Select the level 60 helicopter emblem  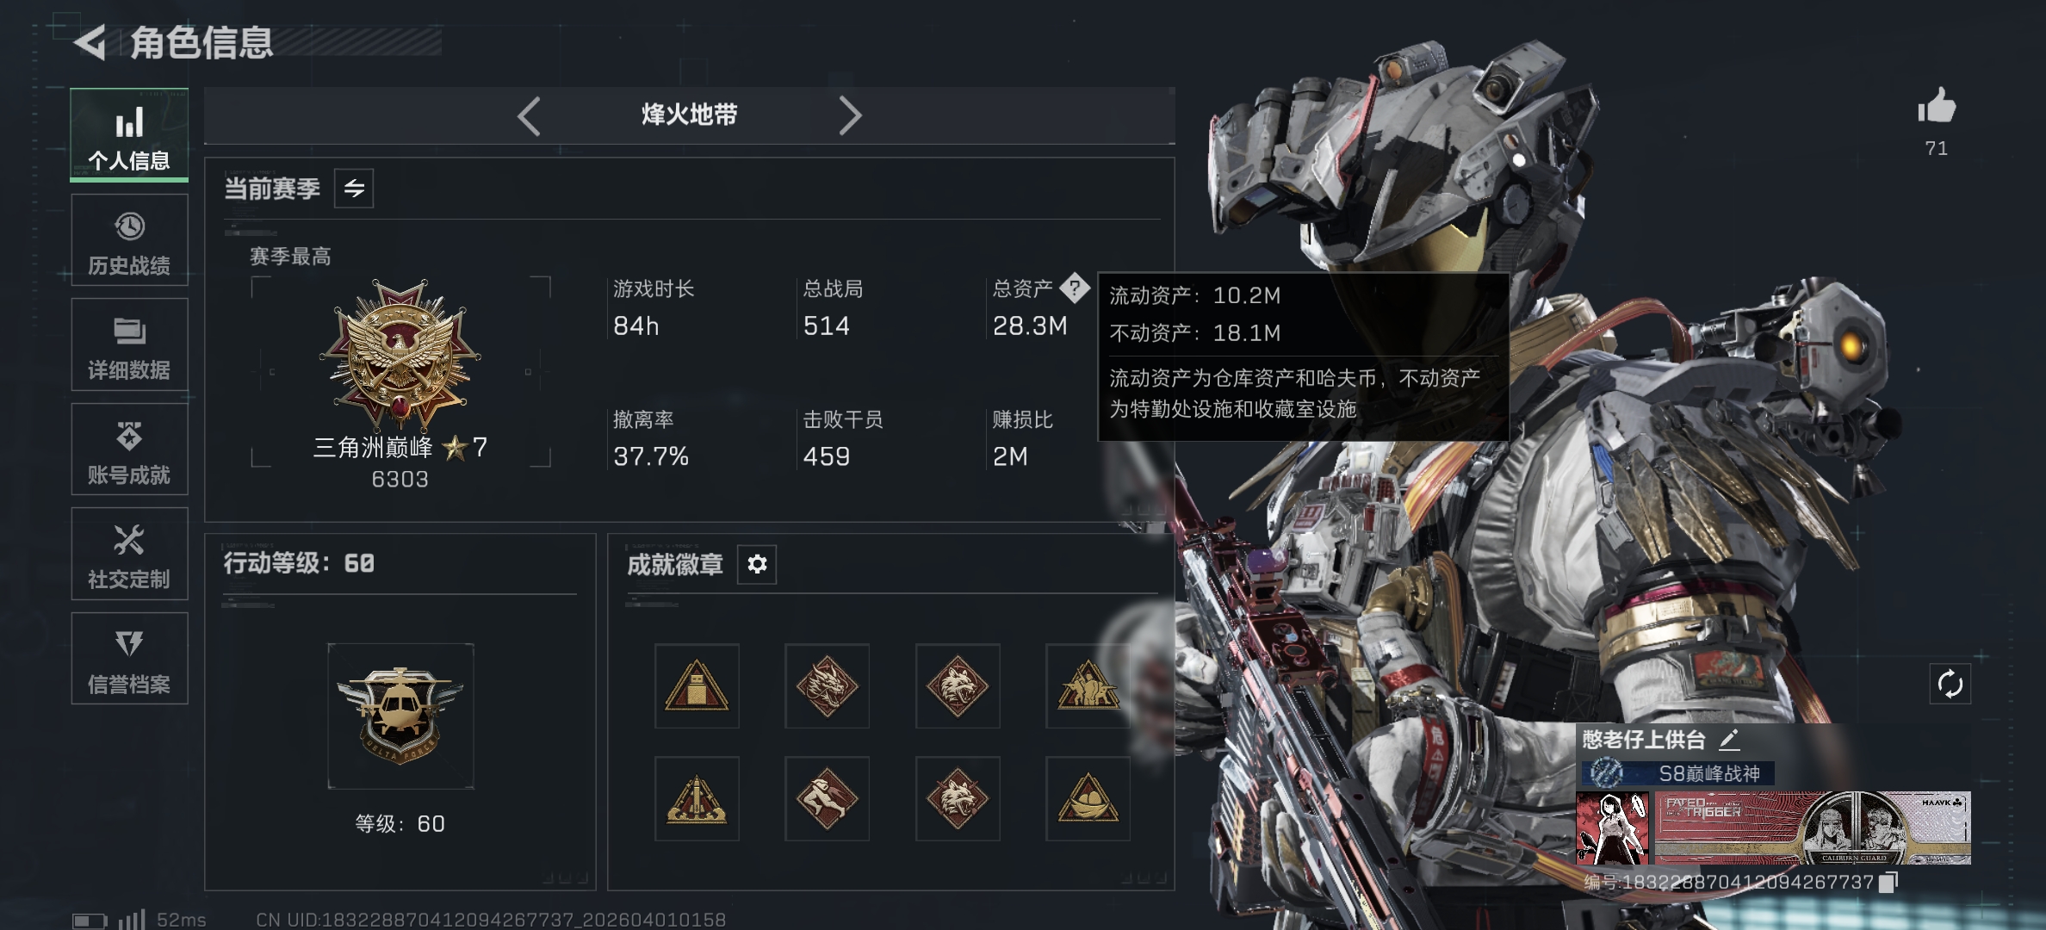pyautogui.click(x=400, y=716)
